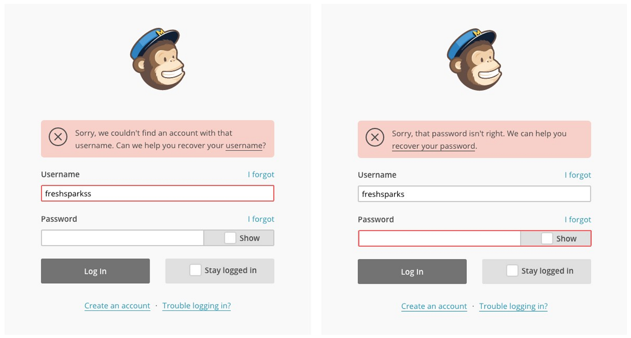631x338 pixels.
Task: Click the freshsparkss username input field
Action: pyautogui.click(x=157, y=193)
